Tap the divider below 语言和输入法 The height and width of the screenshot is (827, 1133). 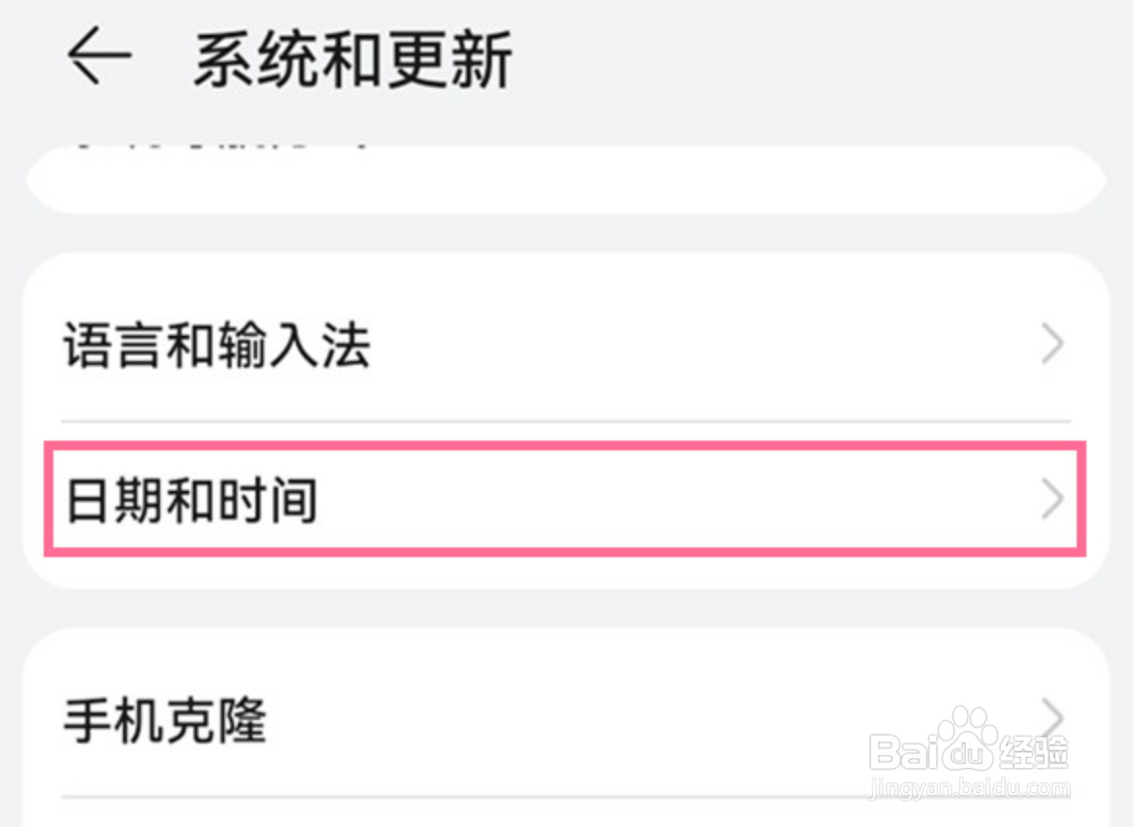(x=565, y=421)
